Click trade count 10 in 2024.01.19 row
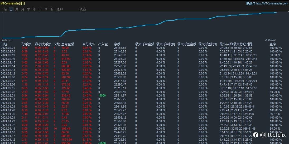Screen dimensions: 289x144 click(x=55, y=129)
